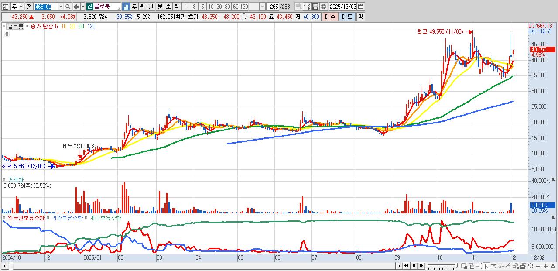
Task: Click the candles indicator icon beside bar count
Action: click(x=298, y=7)
